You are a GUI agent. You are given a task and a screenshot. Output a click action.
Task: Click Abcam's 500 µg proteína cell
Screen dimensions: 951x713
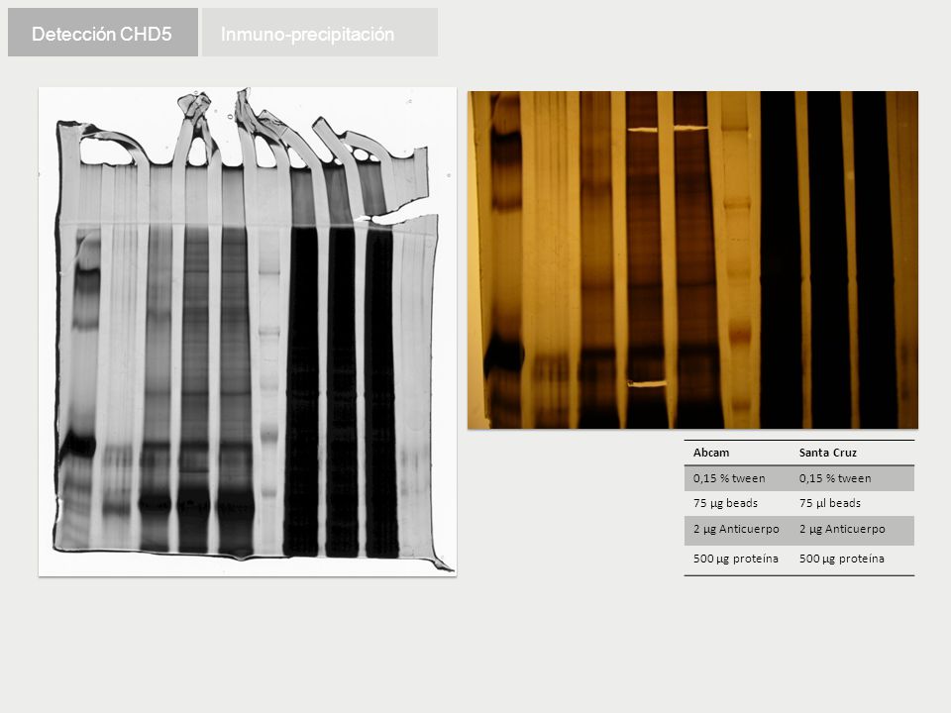pos(736,559)
